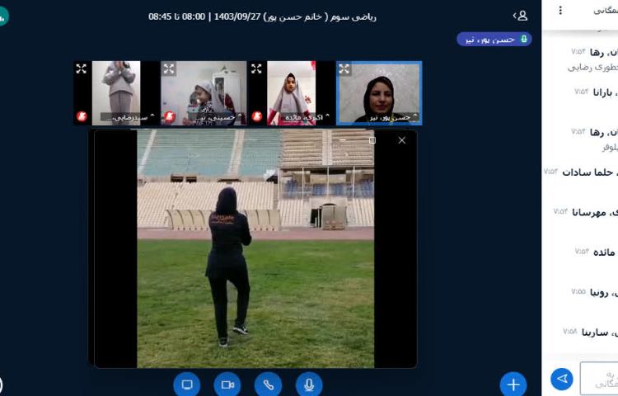
Task: Select the shared stadium video area
Action: point(255,249)
